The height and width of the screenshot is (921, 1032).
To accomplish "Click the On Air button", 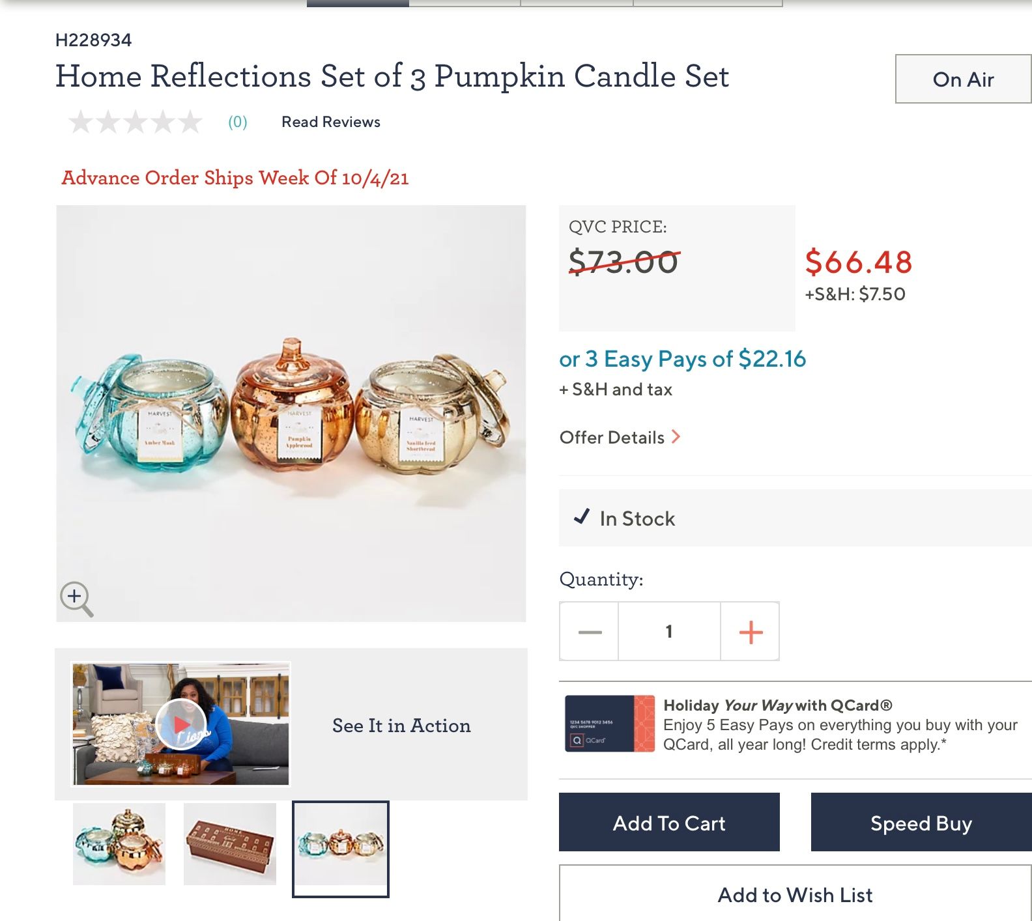I will pyautogui.click(x=962, y=79).
